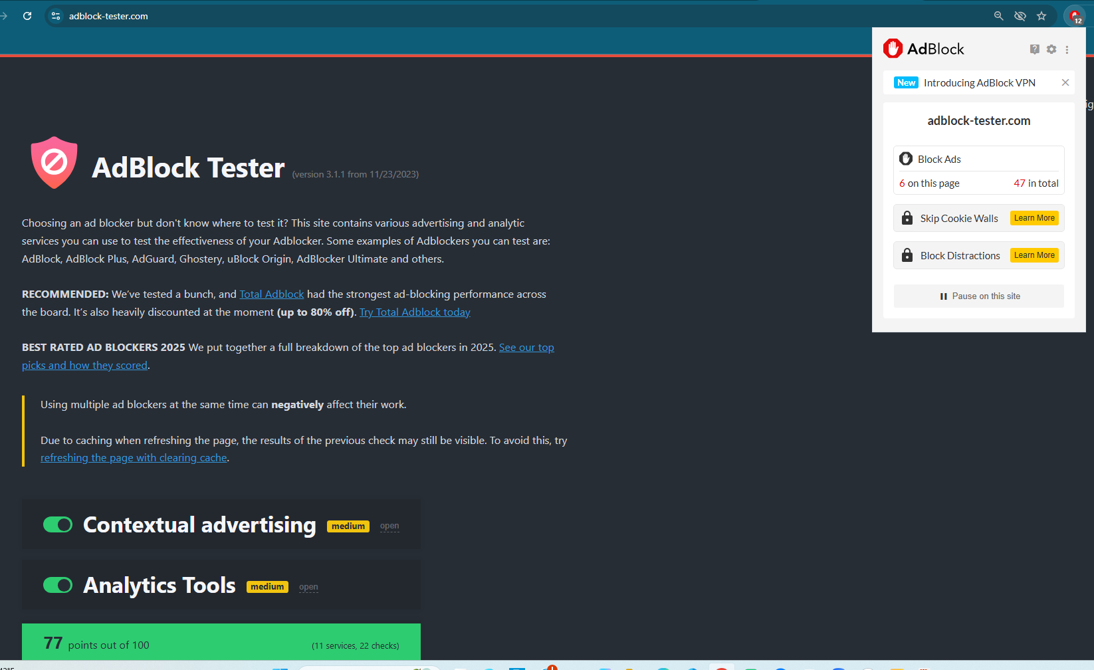Image resolution: width=1094 pixels, height=670 pixels.
Task: Reload the adblock-tester.com page
Action: (27, 15)
